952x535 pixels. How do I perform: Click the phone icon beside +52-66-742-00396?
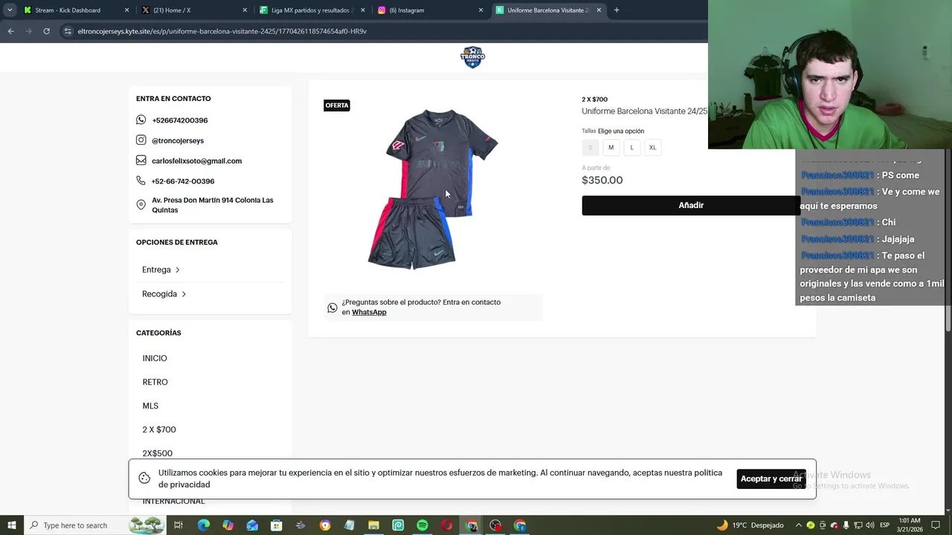tap(141, 181)
